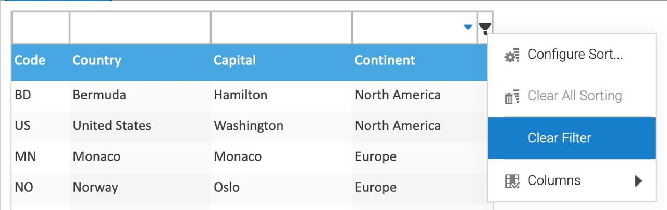Image resolution: width=667 pixels, height=210 pixels.
Task: Click the Columns grid icon
Action: click(512, 181)
